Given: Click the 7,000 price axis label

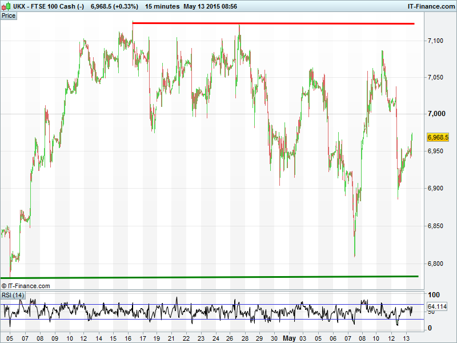Looking at the screenshot, I should tap(435, 114).
